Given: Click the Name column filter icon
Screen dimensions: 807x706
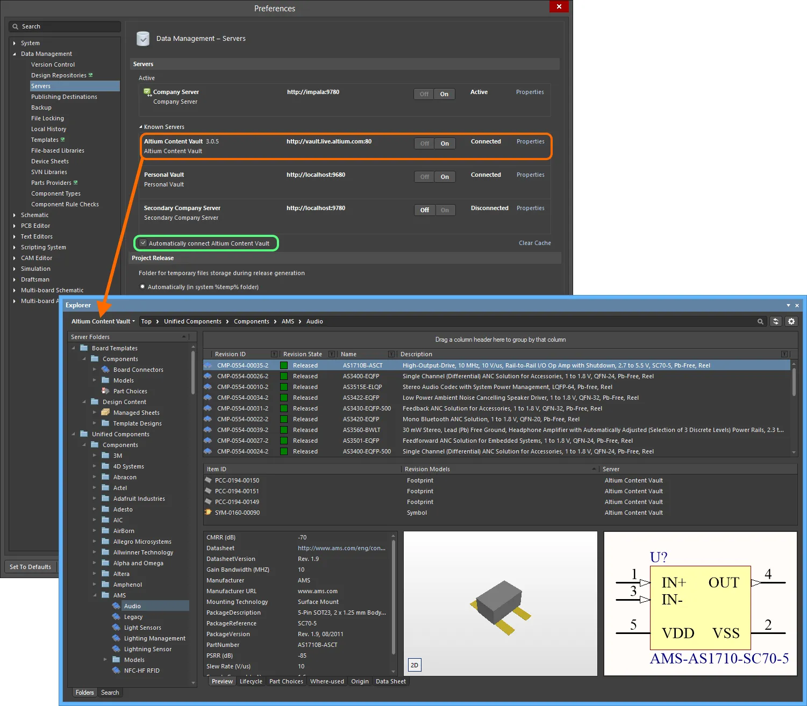Looking at the screenshot, I should pyautogui.click(x=391, y=354).
